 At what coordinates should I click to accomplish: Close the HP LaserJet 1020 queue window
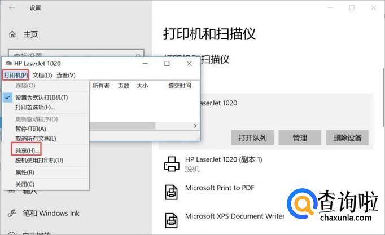tap(189, 64)
